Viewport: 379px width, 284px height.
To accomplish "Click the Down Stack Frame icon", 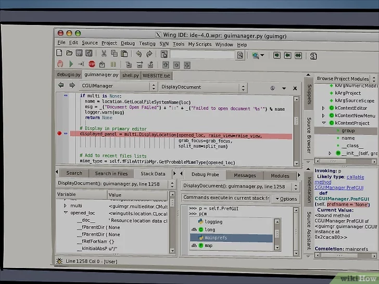I will tap(187, 65).
